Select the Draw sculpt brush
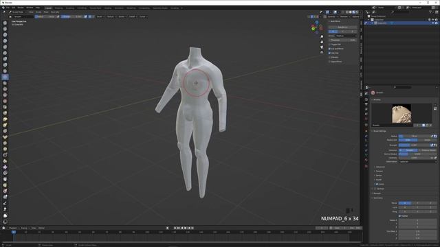This screenshot has height=247, width=440. (5, 23)
